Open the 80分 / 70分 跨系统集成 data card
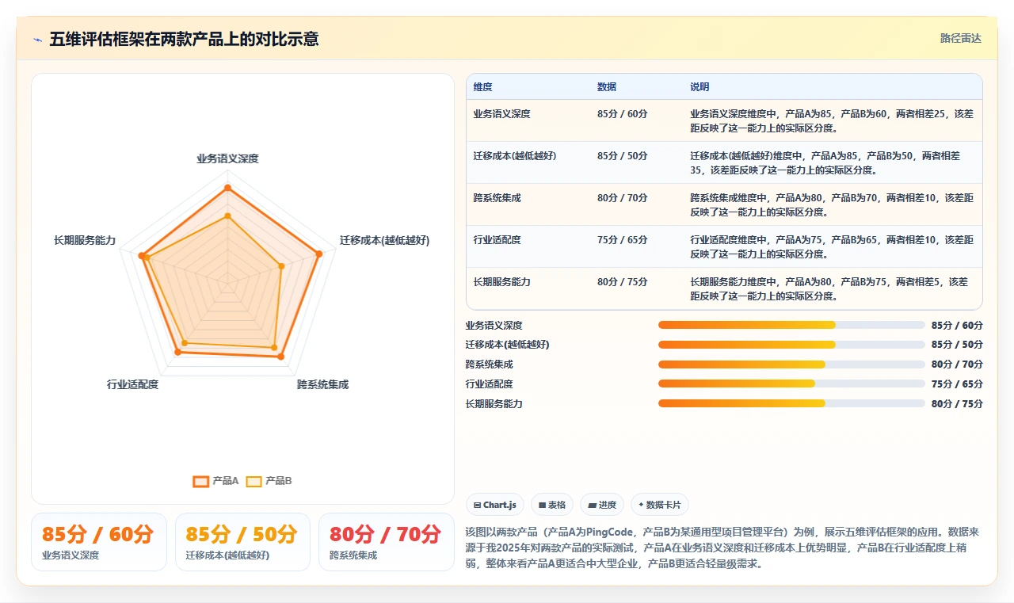The image size is (1014, 603). (x=386, y=542)
